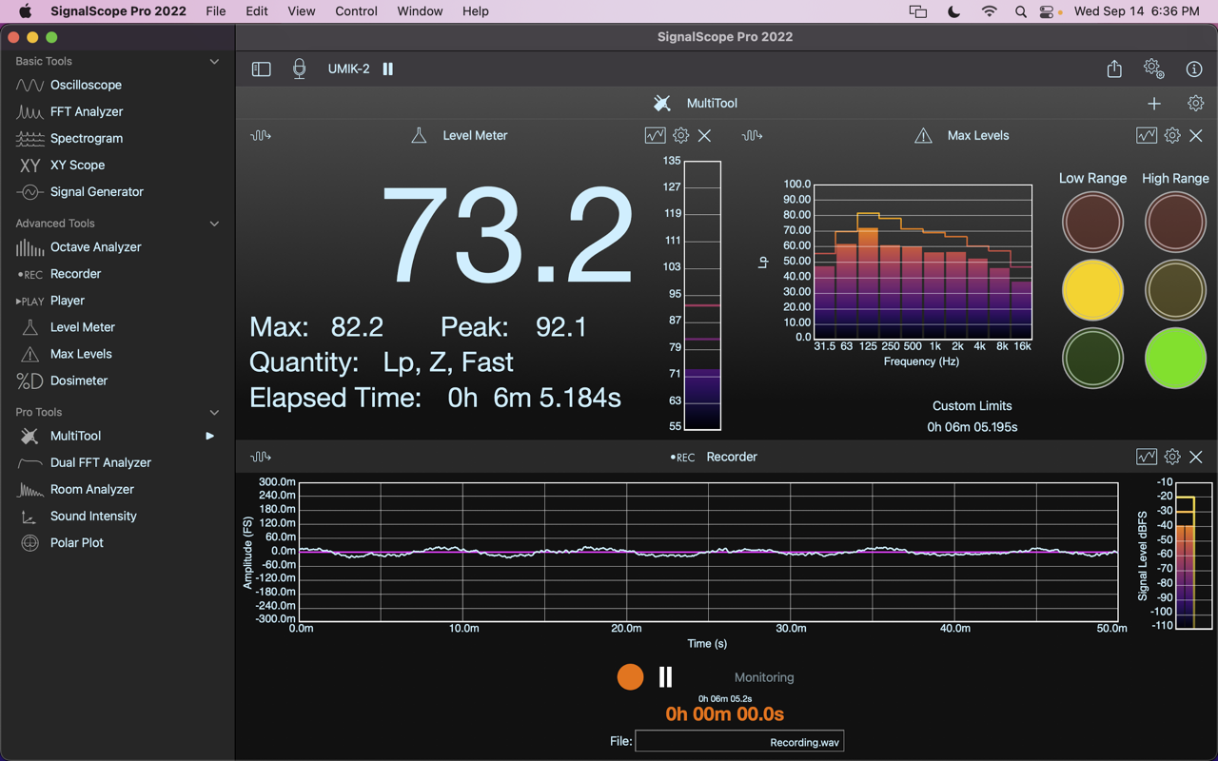Open Max Levels settings gear
Viewport: 1218px width, 761px height.
point(1172,135)
